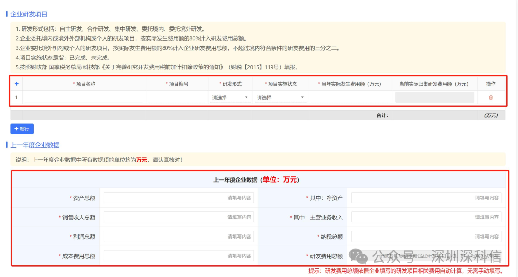Click row number 1 cell

point(16,97)
